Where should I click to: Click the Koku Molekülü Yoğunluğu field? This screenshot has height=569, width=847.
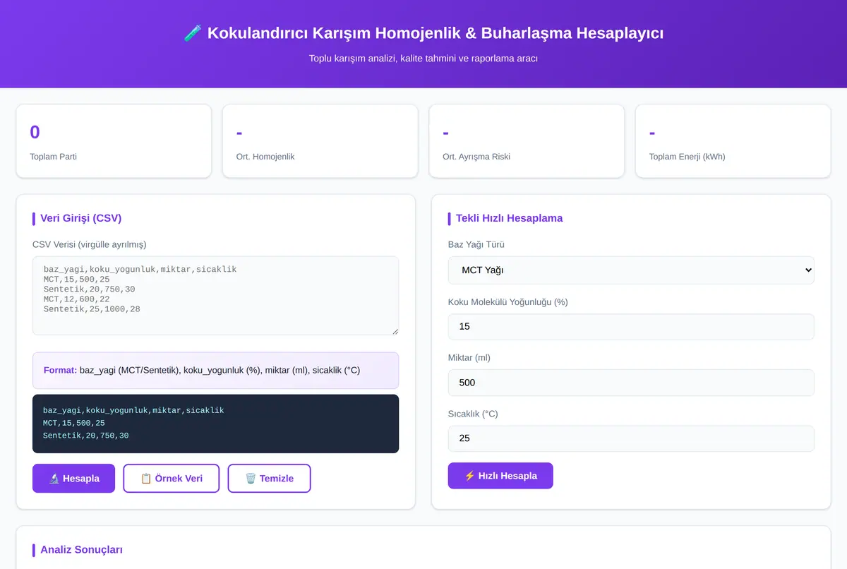click(631, 327)
